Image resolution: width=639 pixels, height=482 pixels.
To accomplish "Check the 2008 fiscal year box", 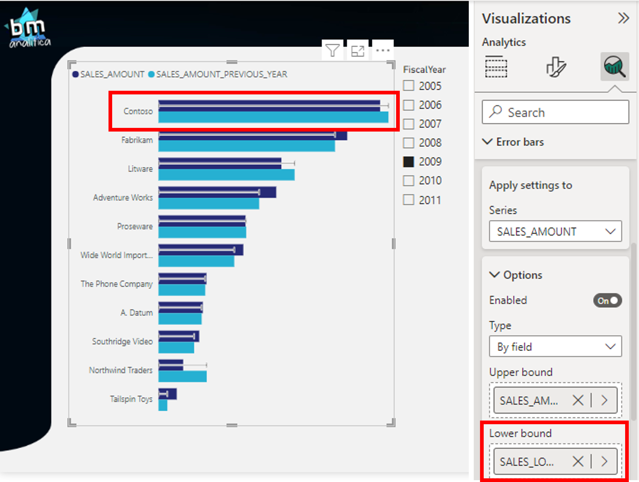I will coord(408,143).
